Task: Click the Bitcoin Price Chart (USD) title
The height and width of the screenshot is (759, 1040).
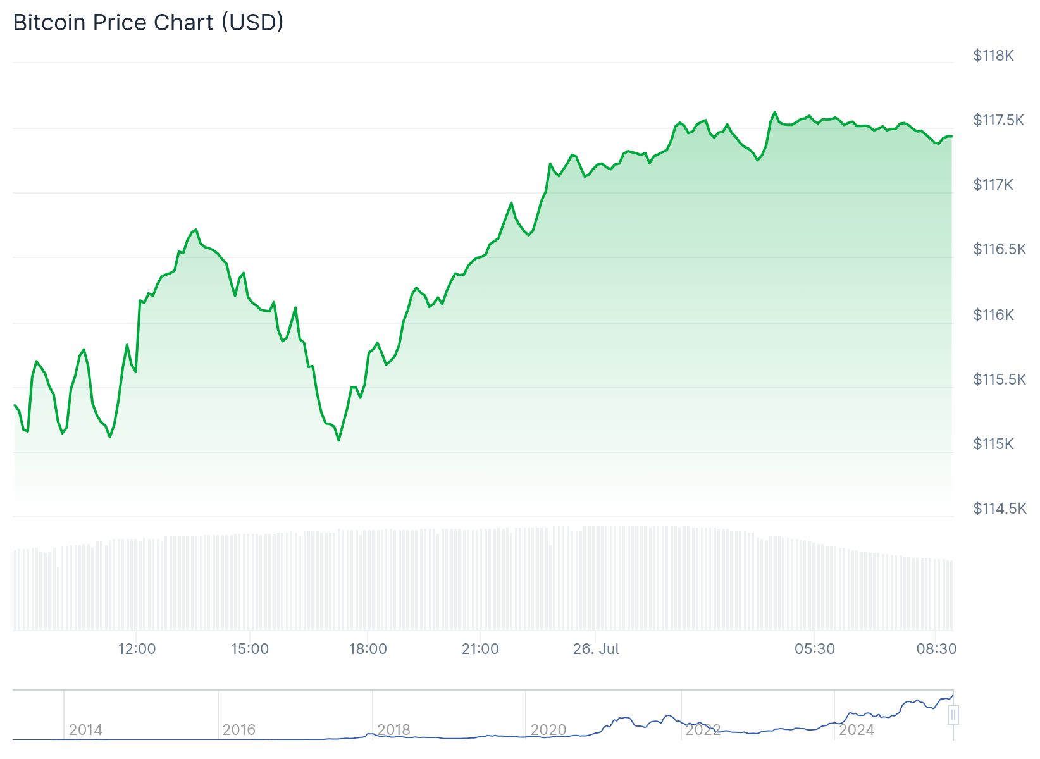Action: (148, 23)
